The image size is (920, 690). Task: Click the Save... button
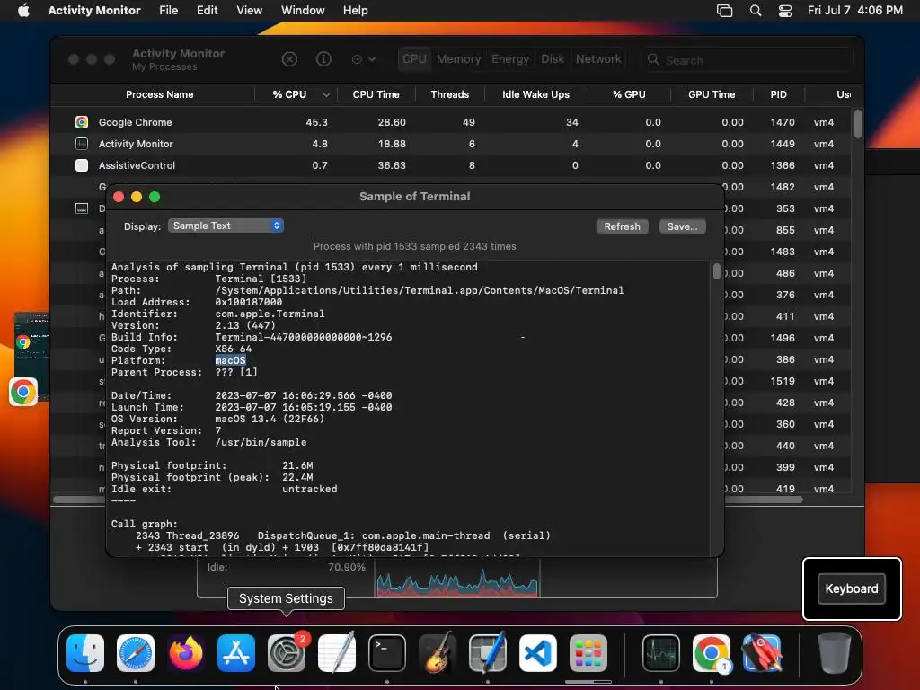683,226
